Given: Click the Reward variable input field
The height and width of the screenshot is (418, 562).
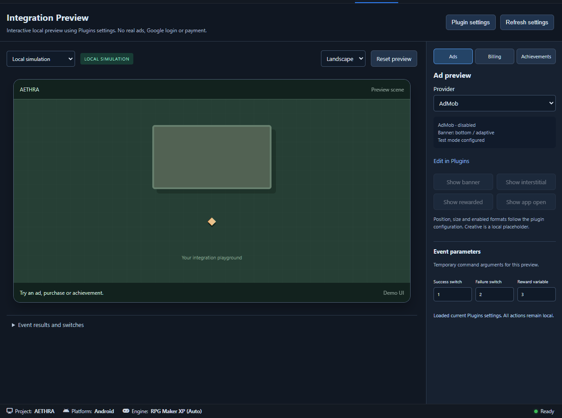Looking at the screenshot, I should pyautogui.click(x=536, y=294).
